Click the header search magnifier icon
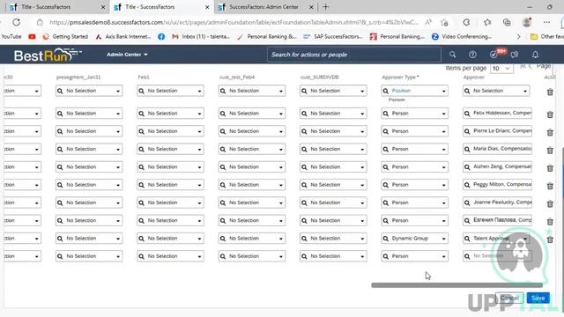 452,55
